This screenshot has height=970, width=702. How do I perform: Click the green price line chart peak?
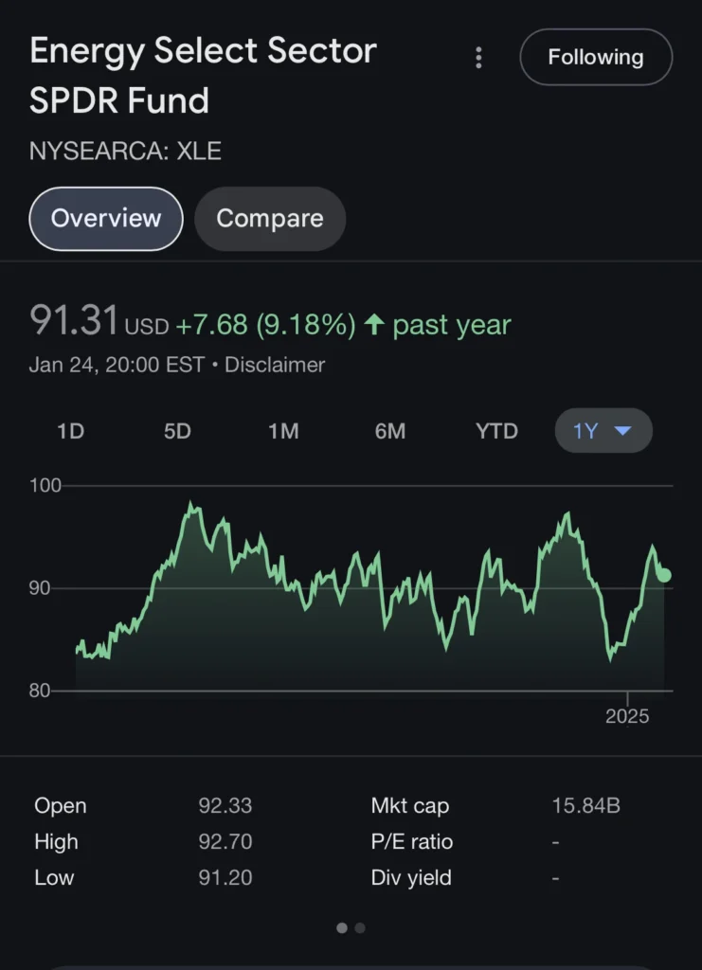191,505
